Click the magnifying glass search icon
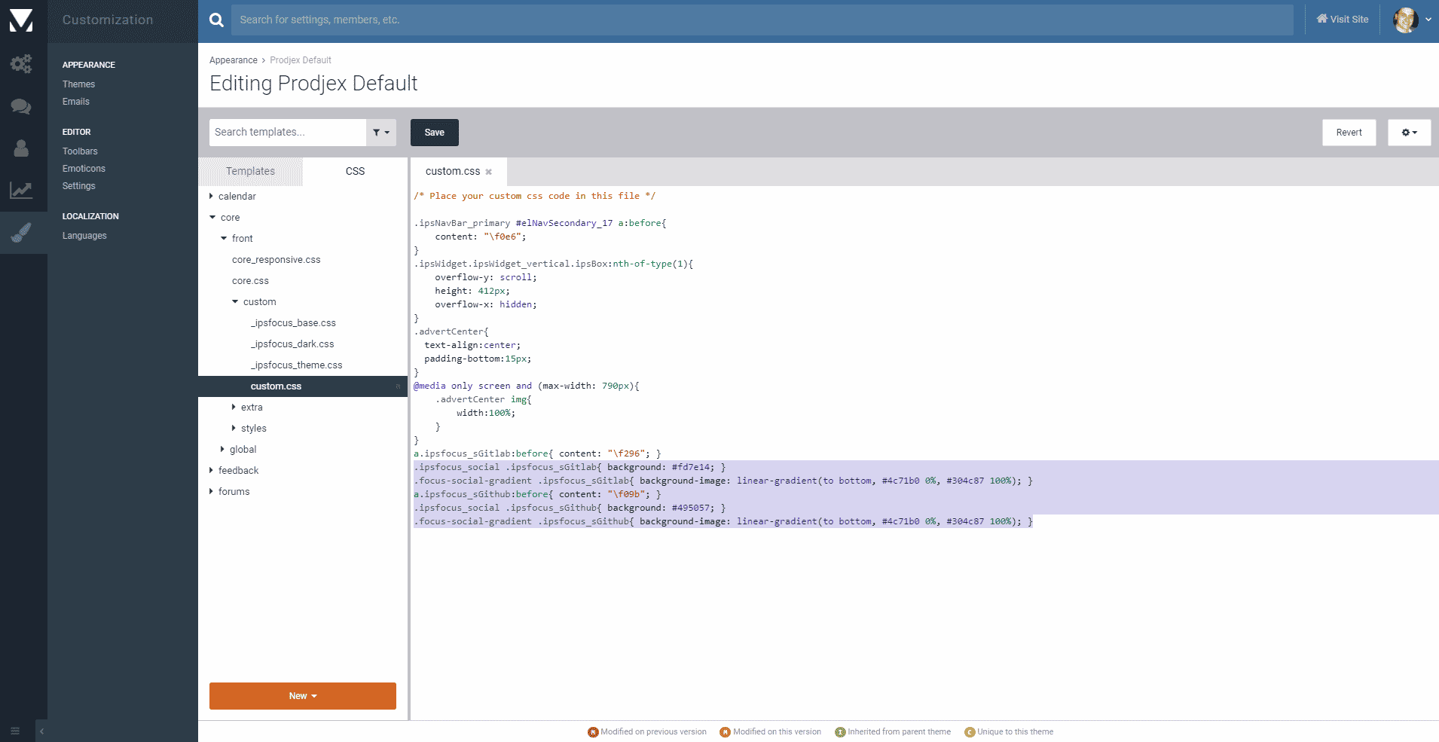 pyautogui.click(x=216, y=20)
